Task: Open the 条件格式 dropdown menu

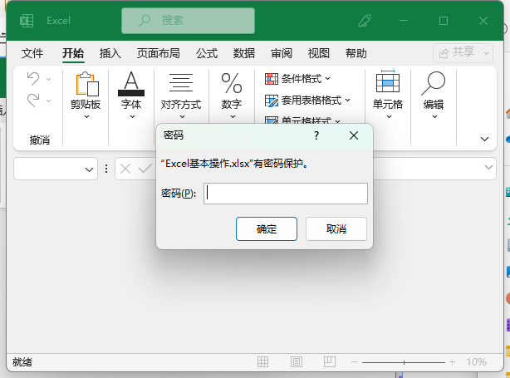Action: coord(328,78)
